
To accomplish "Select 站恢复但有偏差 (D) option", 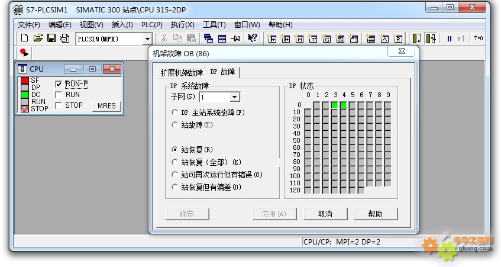I will [174, 187].
